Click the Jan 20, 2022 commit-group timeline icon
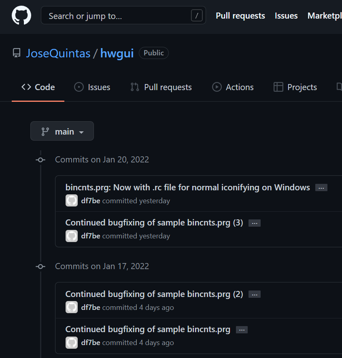This screenshot has height=358, width=342. [x=40, y=160]
